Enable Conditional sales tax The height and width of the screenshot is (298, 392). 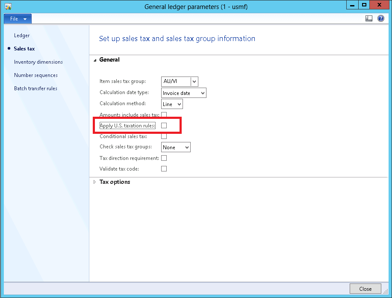164,136
